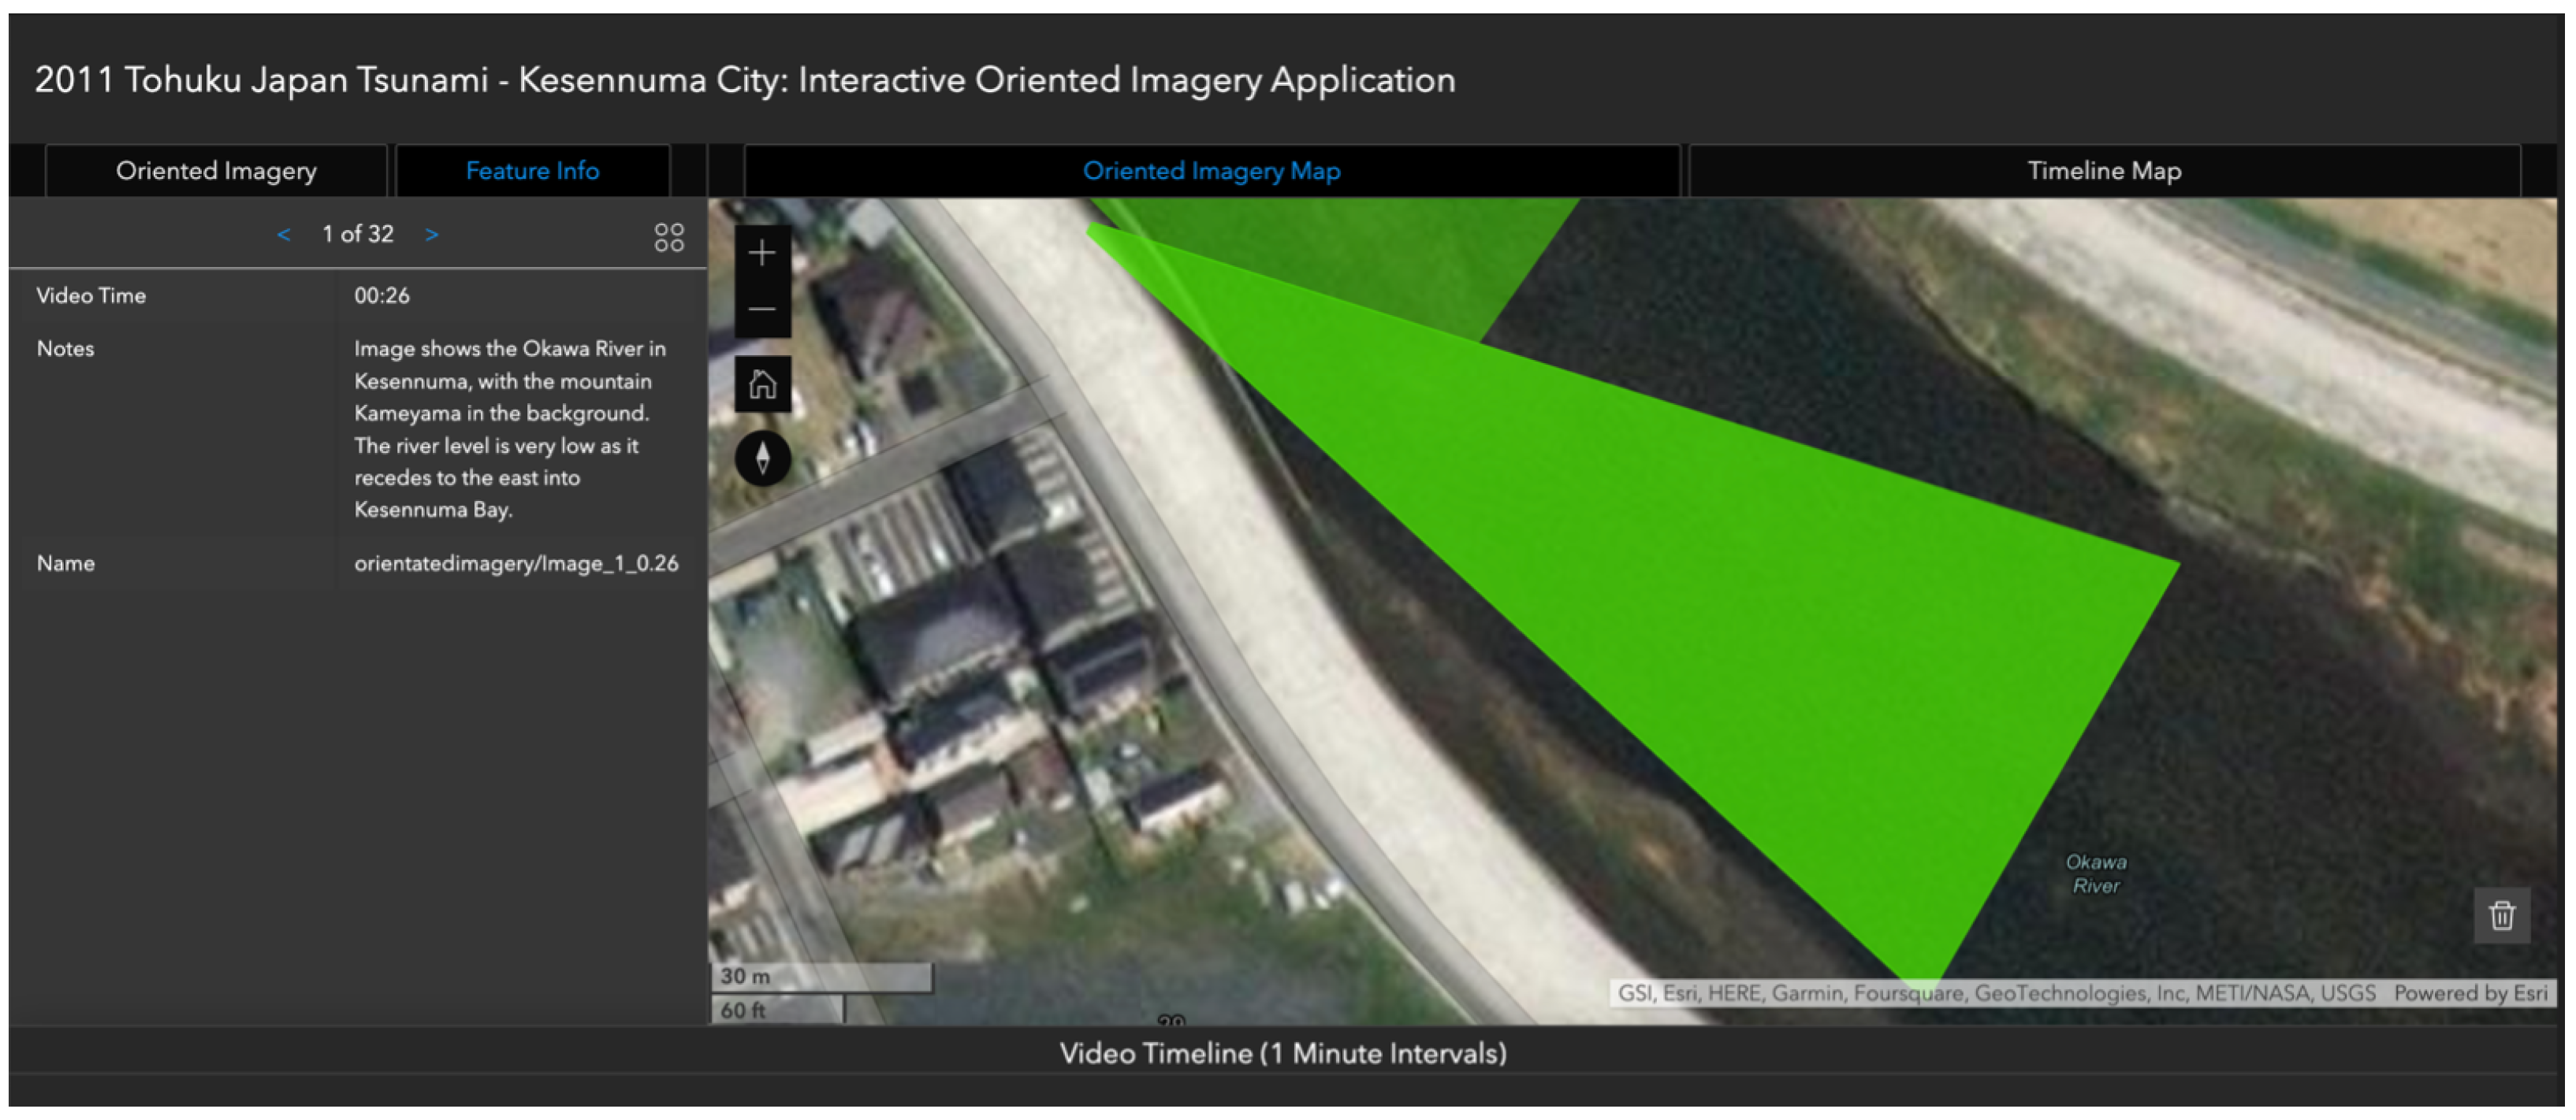Switch to the Oriented Imagery tab
Image resolution: width=2576 pixels, height=1120 pixels.
[216, 171]
